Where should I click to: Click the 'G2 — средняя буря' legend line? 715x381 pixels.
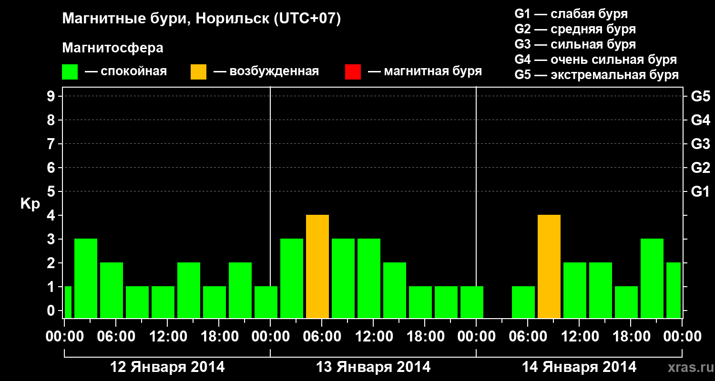575,29
